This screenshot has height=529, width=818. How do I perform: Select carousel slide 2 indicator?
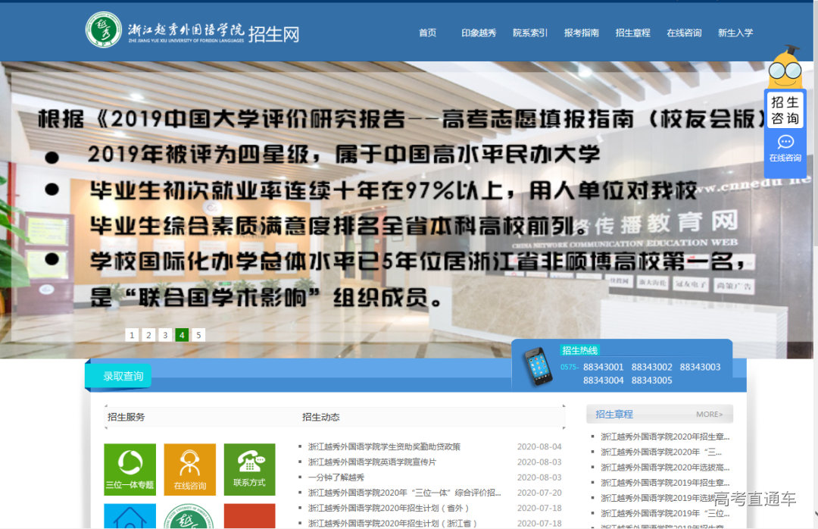148,334
